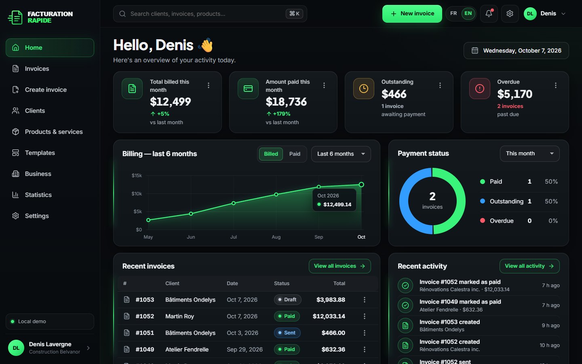
Task: Open options menu for Outstanding card
Action: click(440, 85)
